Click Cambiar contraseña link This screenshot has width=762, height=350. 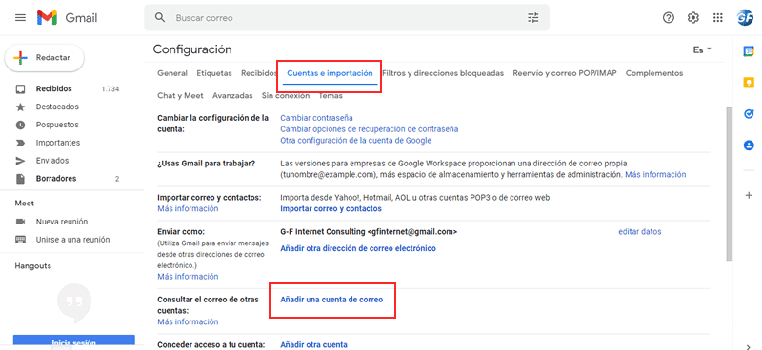point(316,118)
